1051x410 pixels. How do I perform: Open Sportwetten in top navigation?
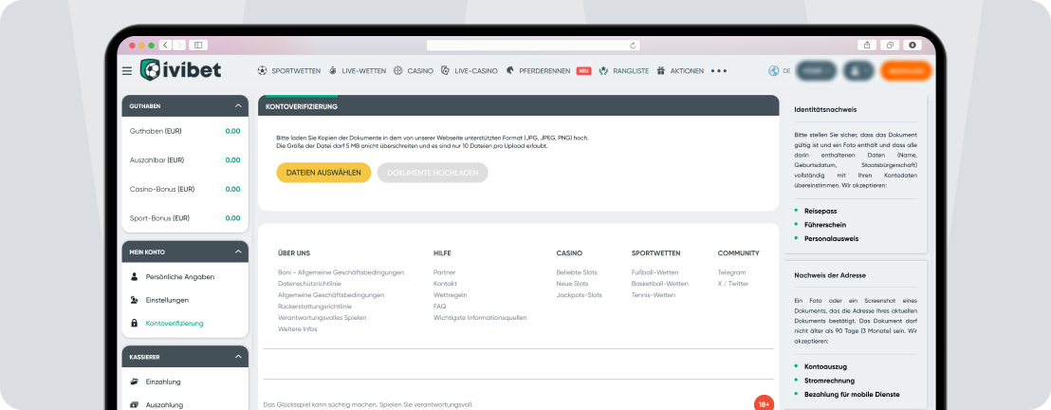coord(296,70)
